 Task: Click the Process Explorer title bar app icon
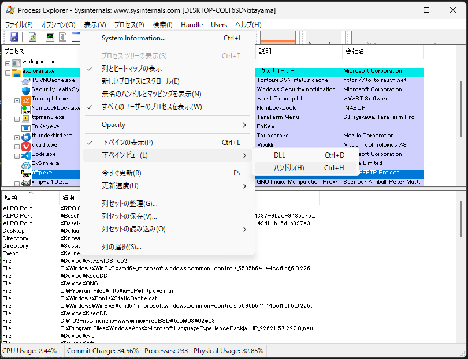tap(10, 10)
